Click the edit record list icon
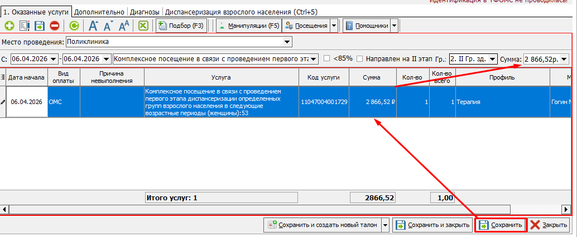The image size is (577, 237). click(x=25, y=26)
